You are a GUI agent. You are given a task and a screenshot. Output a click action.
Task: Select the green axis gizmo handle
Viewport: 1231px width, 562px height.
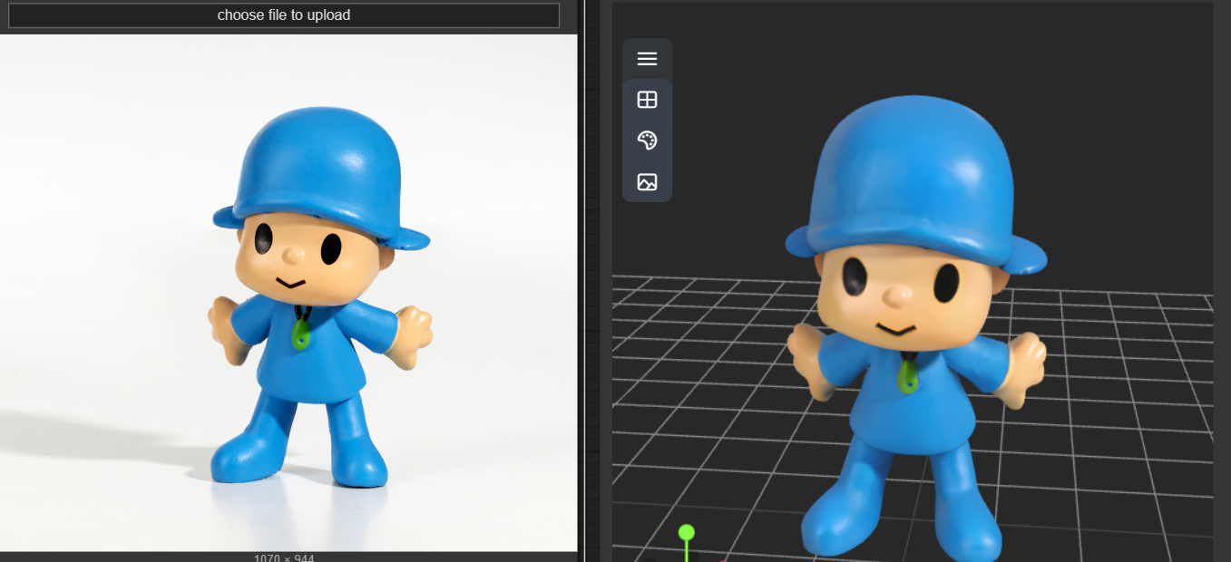click(687, 532)
